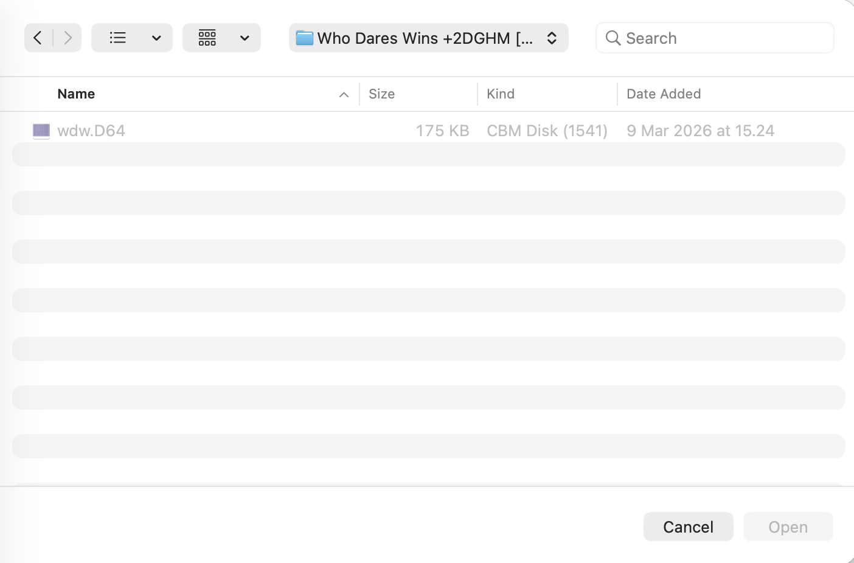Click the blue folder icon in path popup
Screen dimensions: 854x563
click(304, 38)
